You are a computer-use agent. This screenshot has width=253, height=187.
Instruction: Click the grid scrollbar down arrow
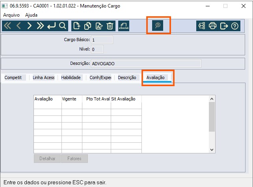tap(212, 150)
